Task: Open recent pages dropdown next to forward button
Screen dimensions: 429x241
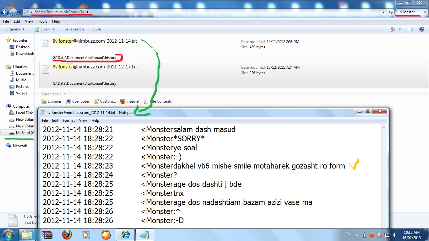Action: (x=20, y=12)
